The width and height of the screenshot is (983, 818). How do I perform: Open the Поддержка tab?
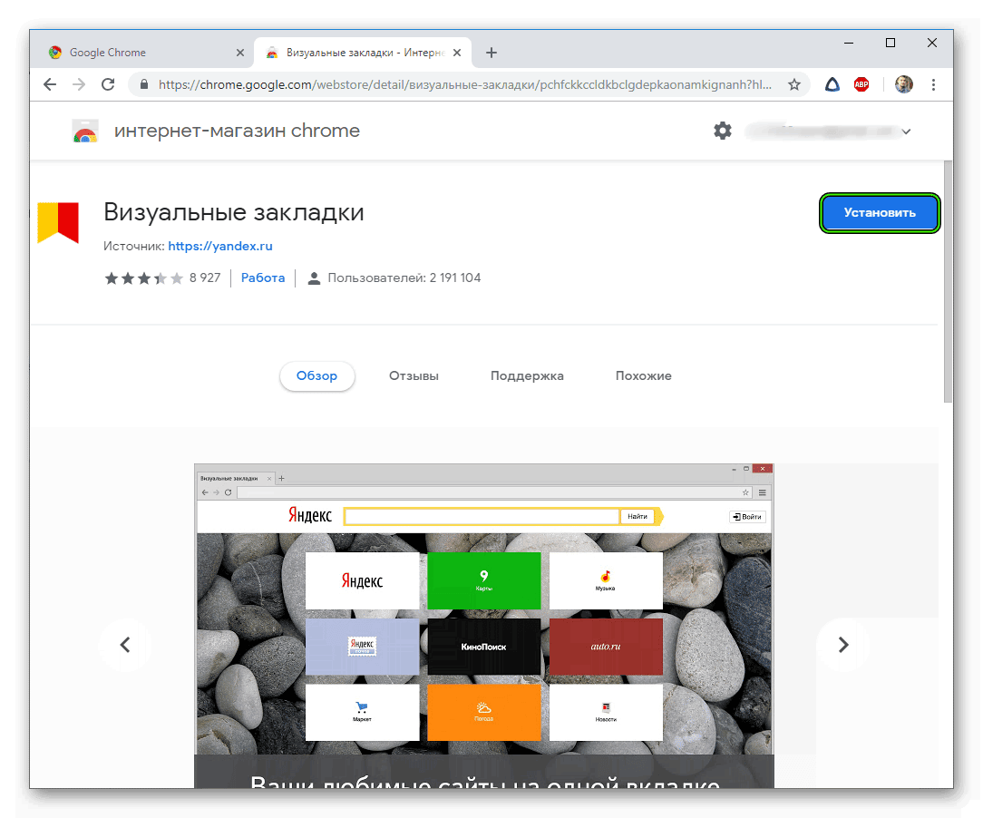click(527, 376)
